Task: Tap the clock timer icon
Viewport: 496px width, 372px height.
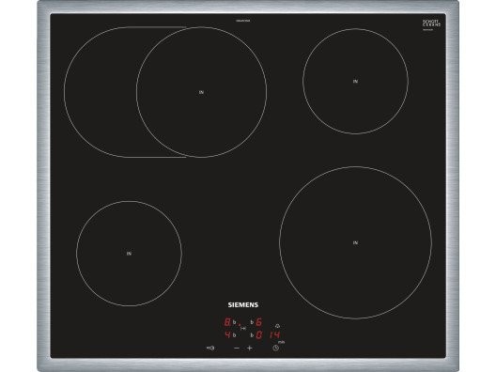Action: [276, 348]
